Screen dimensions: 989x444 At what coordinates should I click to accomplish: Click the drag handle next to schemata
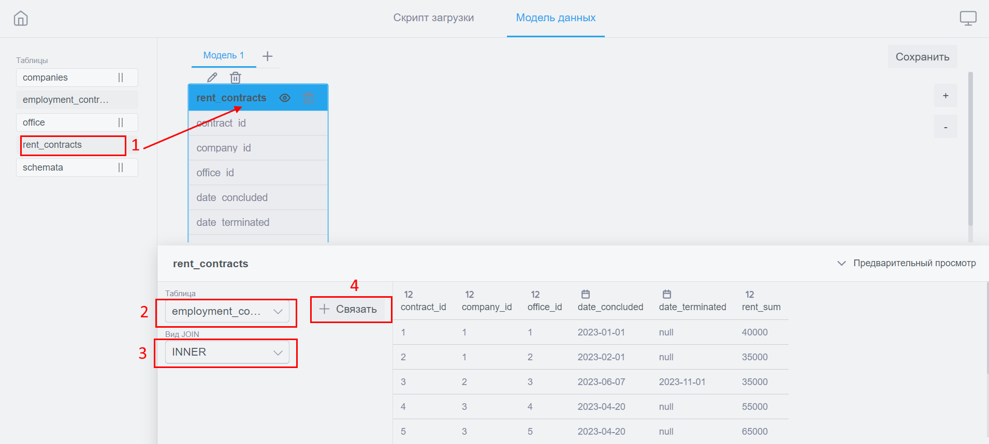(121, 167)
